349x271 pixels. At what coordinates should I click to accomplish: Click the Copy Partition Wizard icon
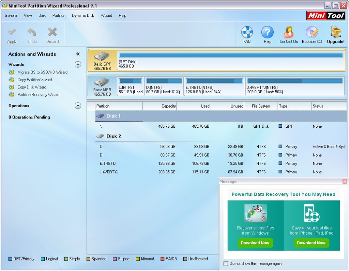click(x=12, y=80)
